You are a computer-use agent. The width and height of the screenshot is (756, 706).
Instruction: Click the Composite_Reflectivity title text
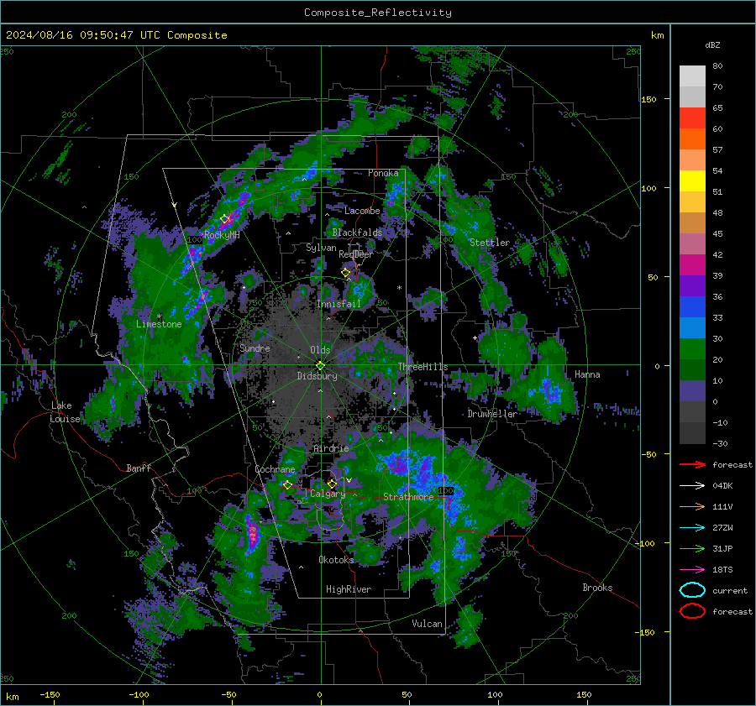click(377, 13)
